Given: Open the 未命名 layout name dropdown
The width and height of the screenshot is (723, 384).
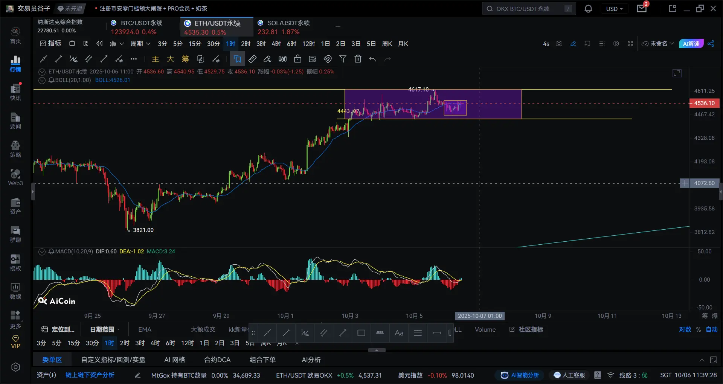Looking at the screenshot, I should [658, 44].
